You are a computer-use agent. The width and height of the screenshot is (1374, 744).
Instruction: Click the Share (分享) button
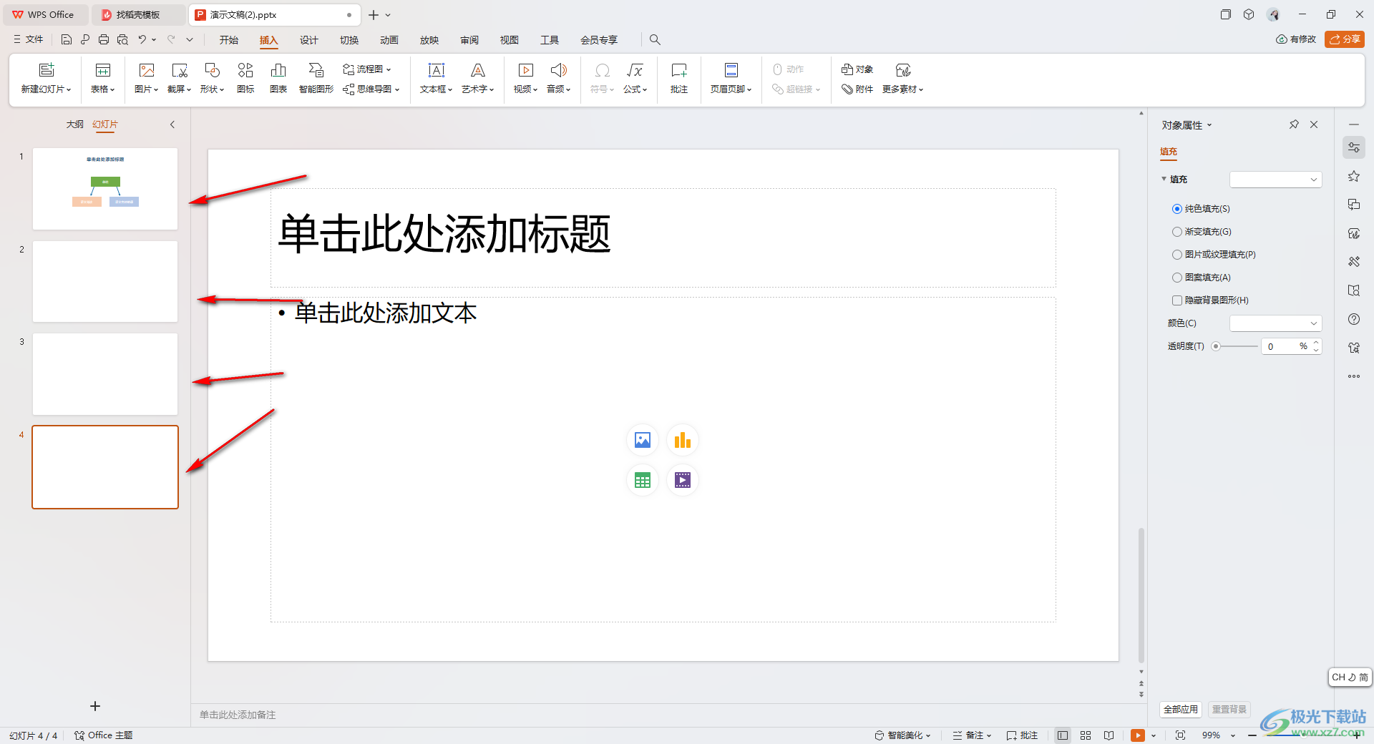pos(1345,39)
